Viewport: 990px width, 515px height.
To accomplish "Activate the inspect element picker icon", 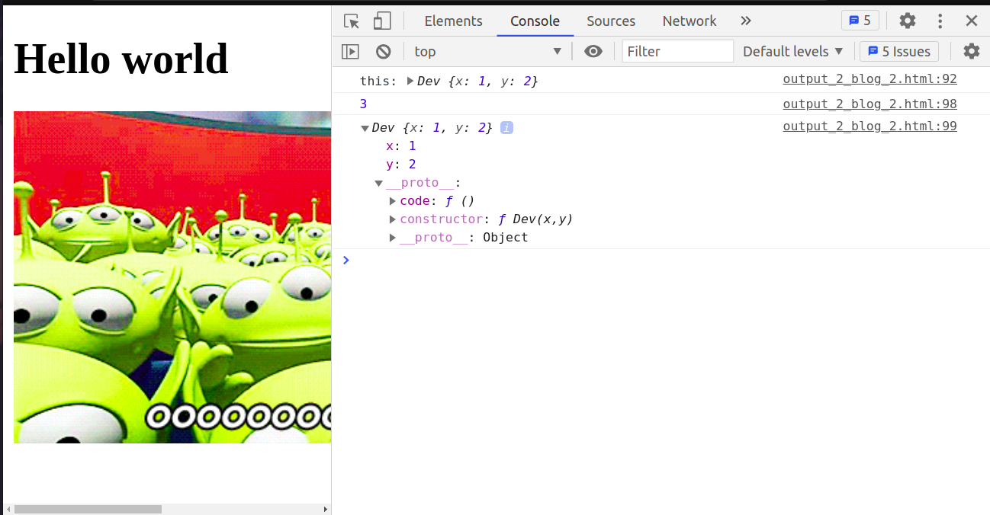I will click(x=351, y=21).
